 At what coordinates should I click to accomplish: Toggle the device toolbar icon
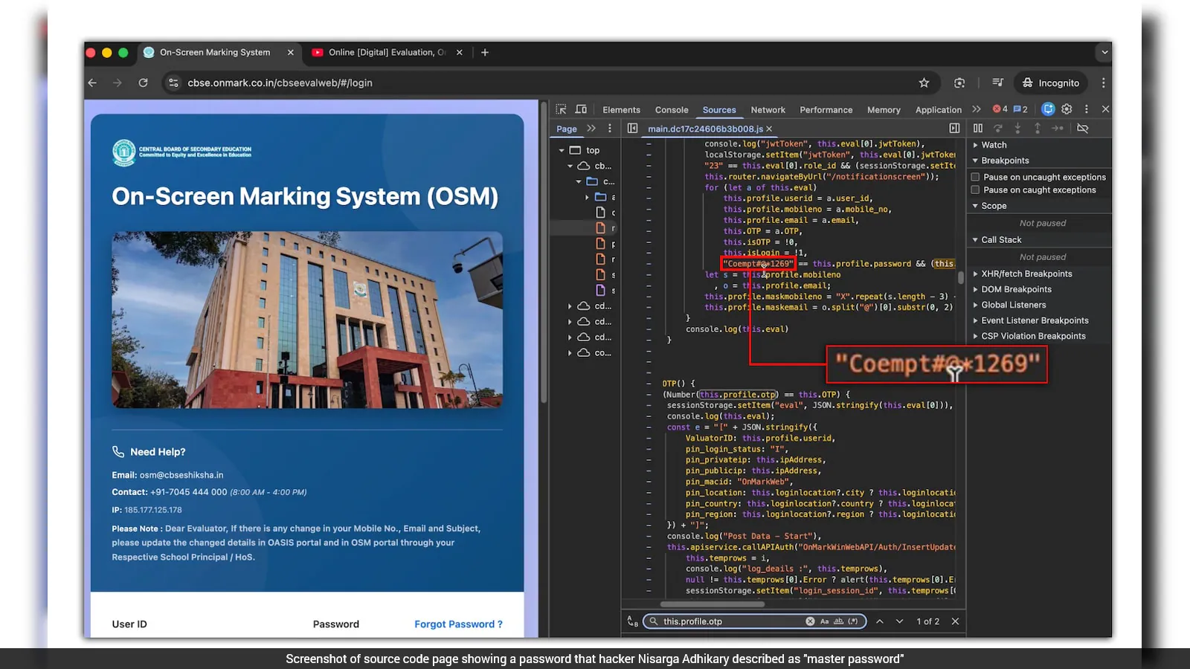pyautogui.click(x=581, y=109)
